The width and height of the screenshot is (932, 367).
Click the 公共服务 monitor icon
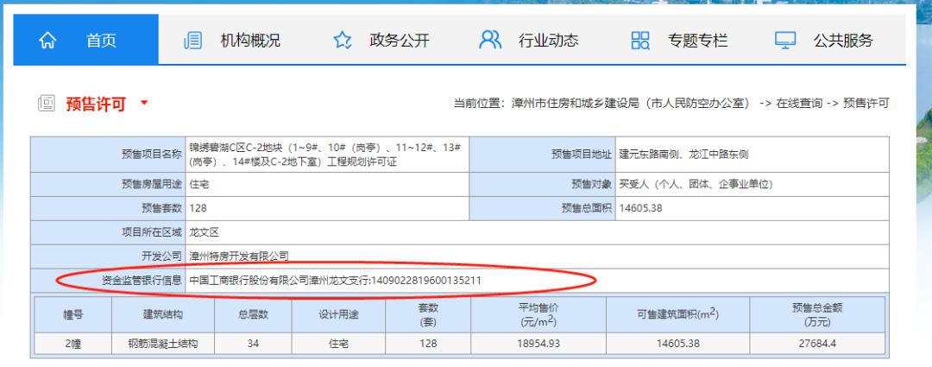pos(785,41)
